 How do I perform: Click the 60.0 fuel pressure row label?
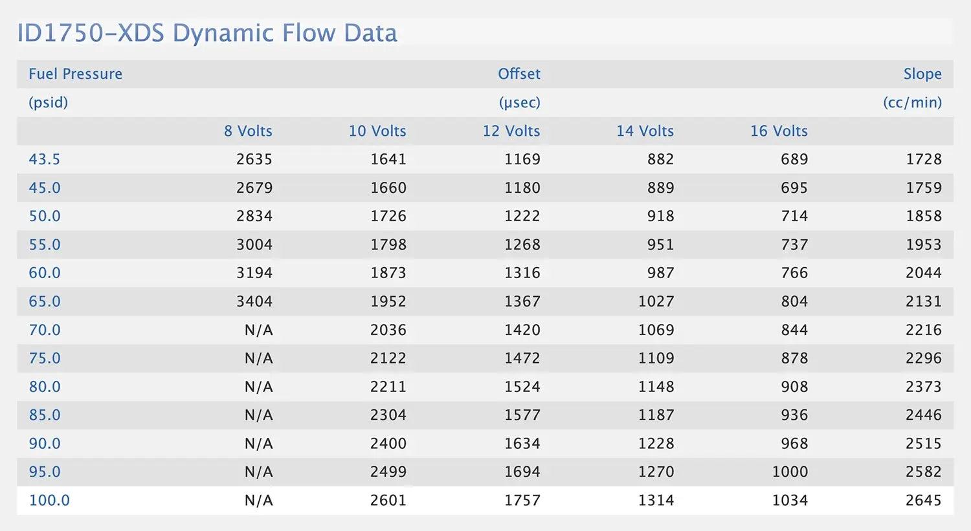click(45, 273)
